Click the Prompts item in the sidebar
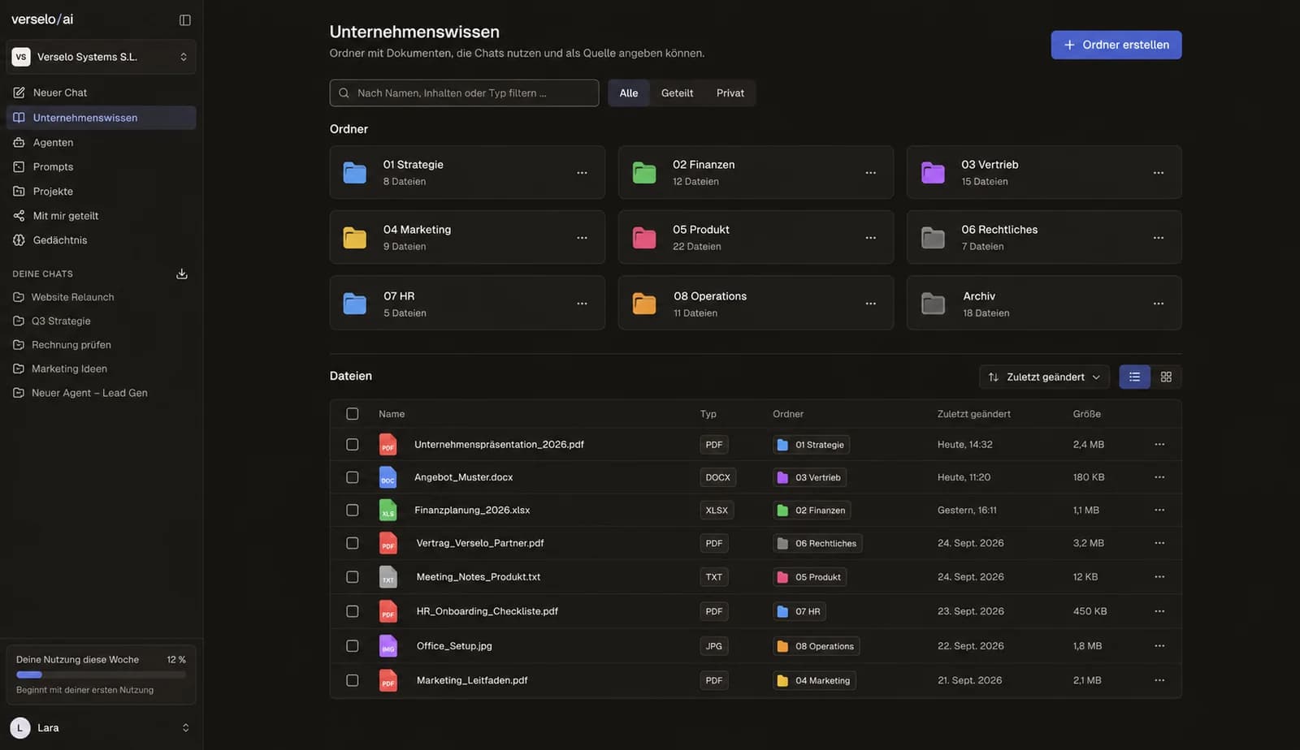Image resolution: width=1300 pixels, height=750 pixels. [101, 166]
